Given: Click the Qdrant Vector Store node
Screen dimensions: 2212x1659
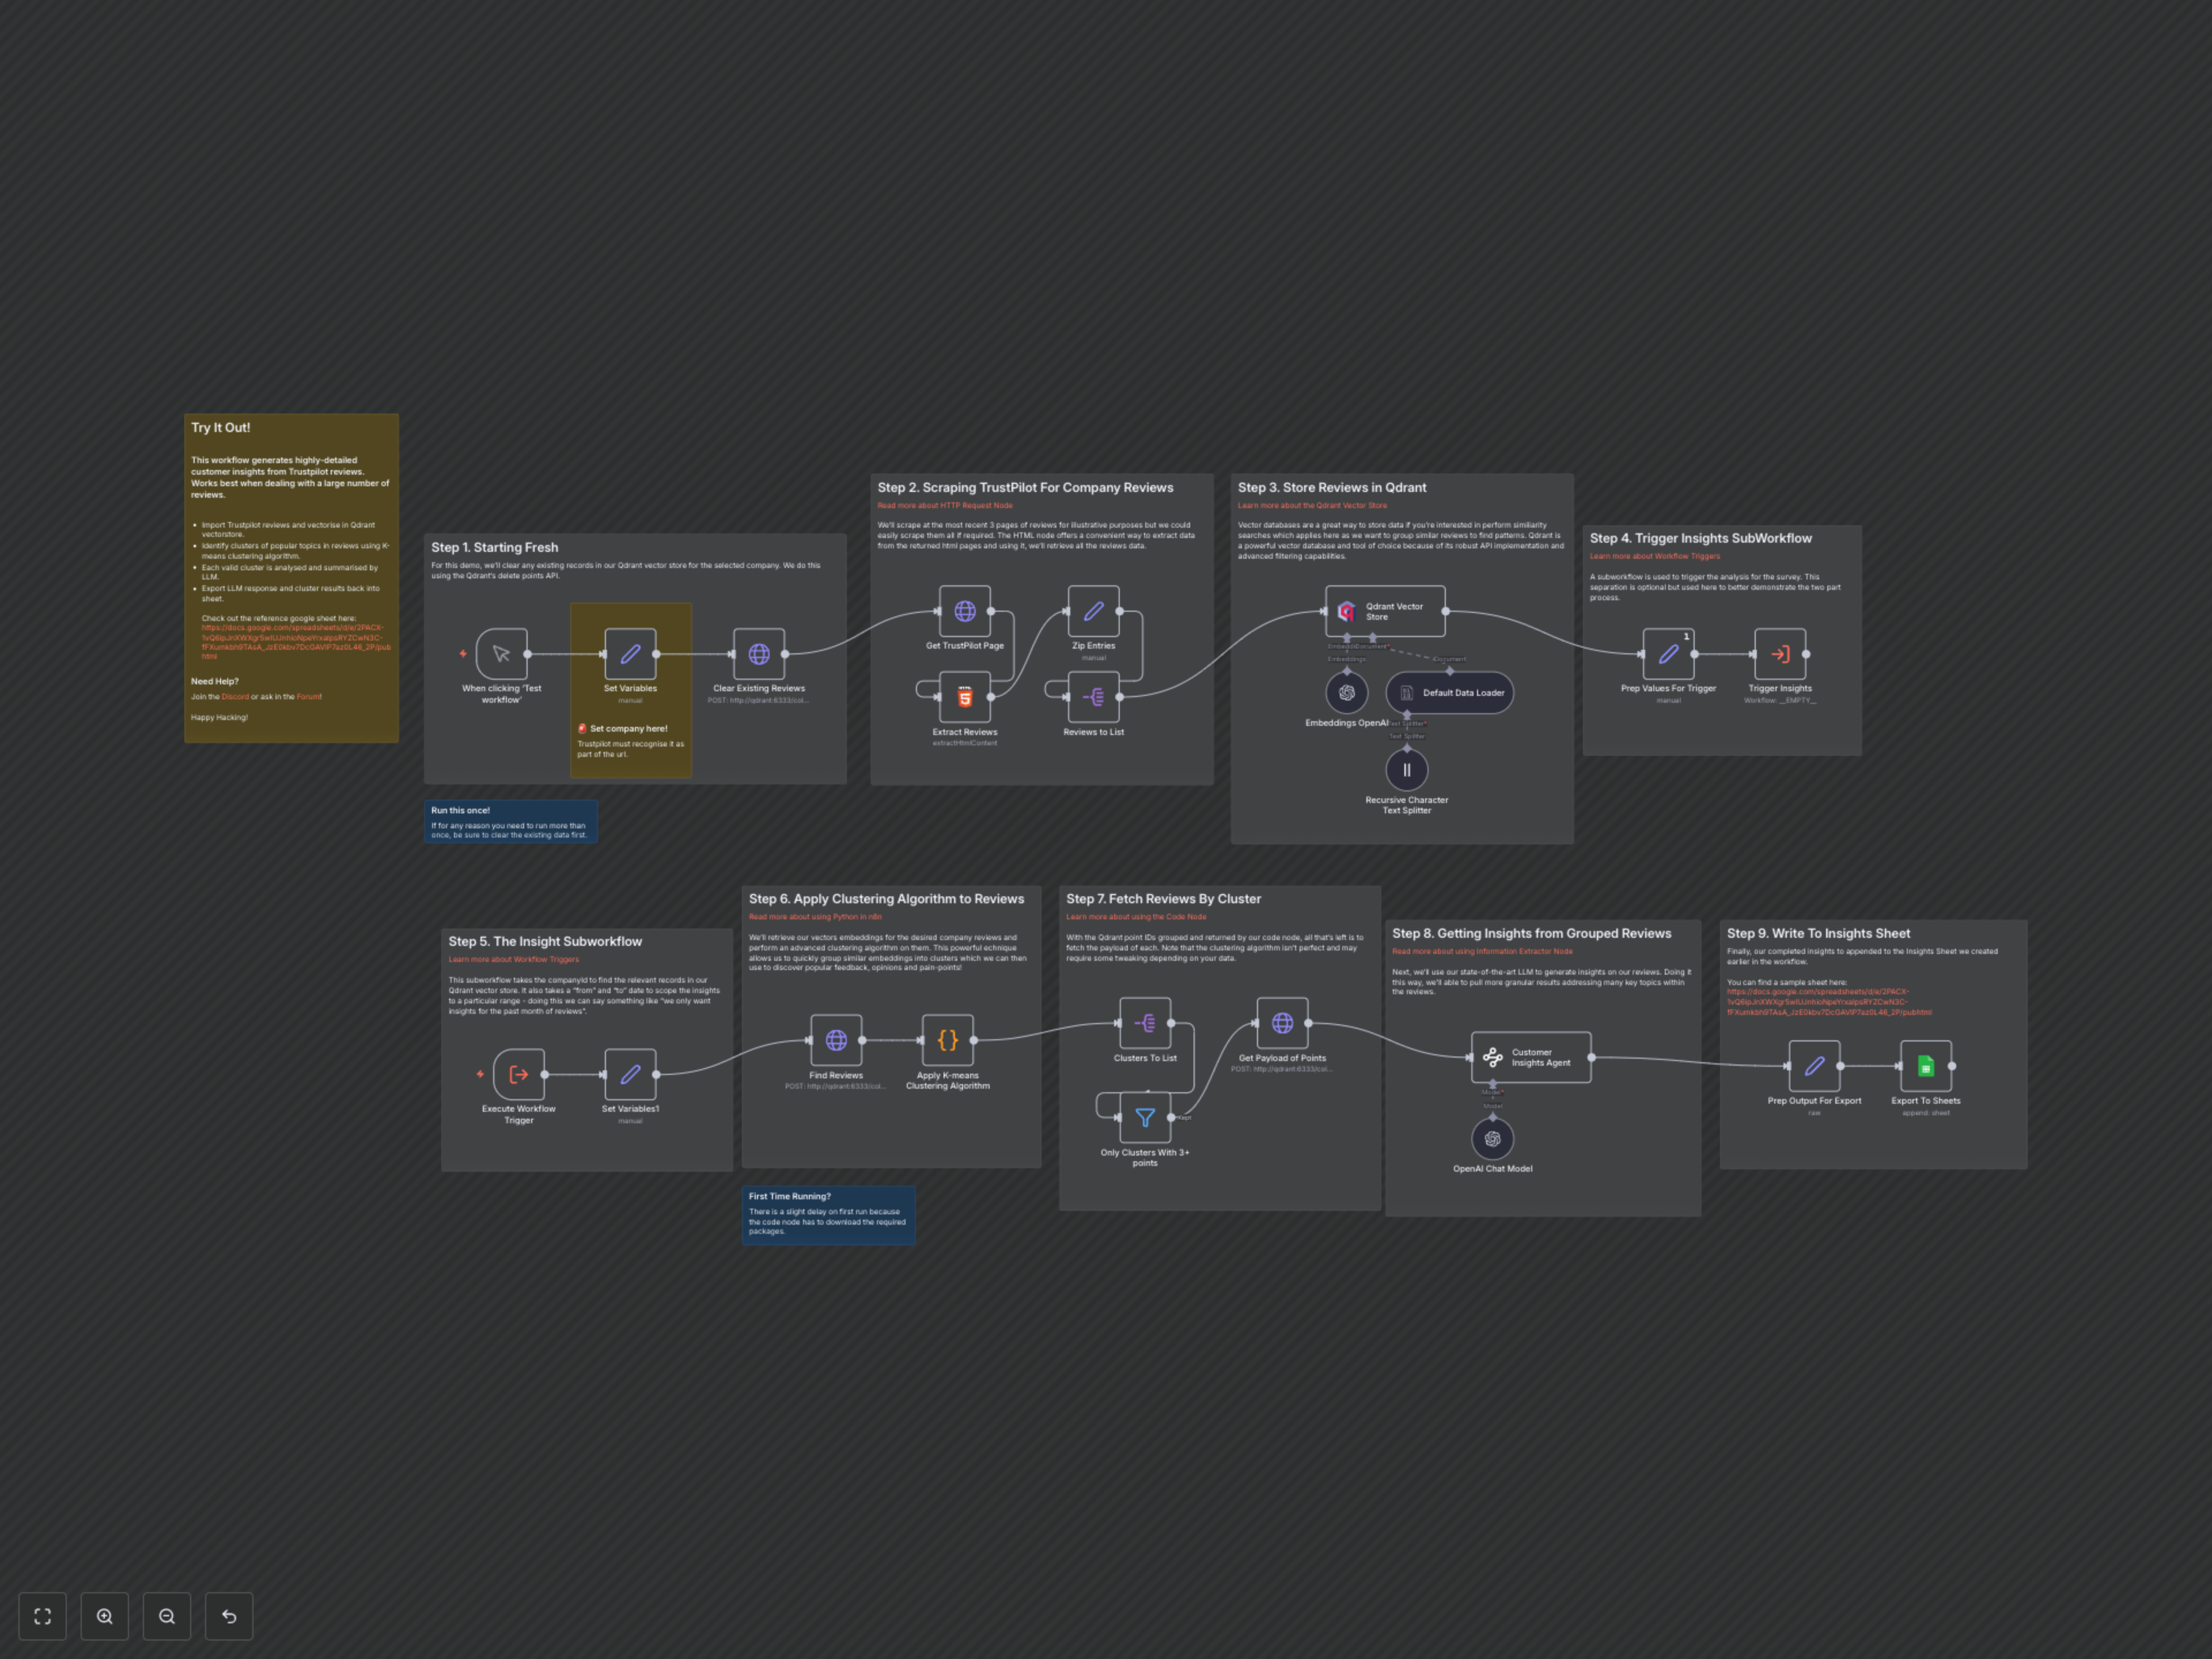Looking at the screenshot, I should coord(1385,611).
